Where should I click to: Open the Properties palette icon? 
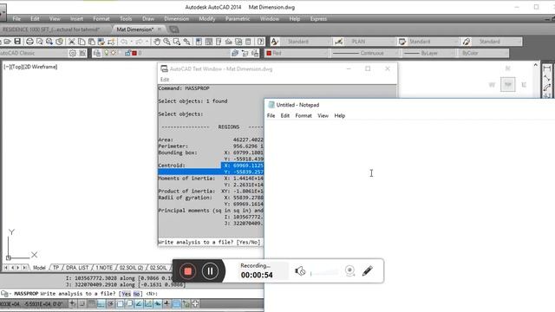199,42
